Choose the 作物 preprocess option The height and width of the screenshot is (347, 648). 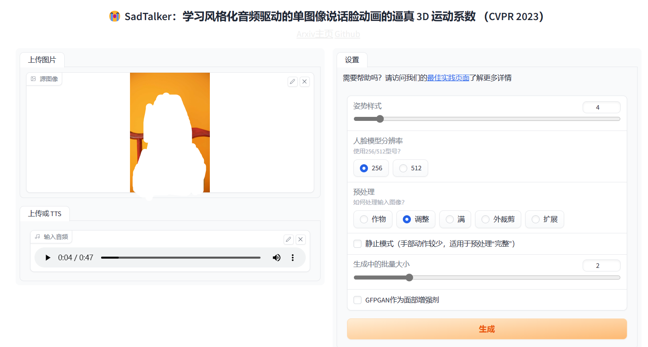[x=373, y=219]
